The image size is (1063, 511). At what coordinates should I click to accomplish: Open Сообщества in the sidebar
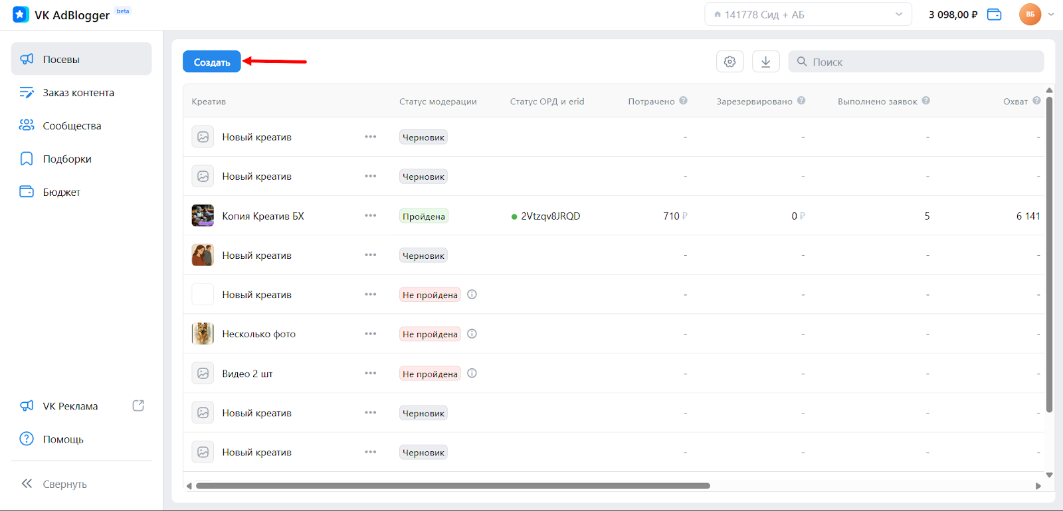click(x=72, y=126)
